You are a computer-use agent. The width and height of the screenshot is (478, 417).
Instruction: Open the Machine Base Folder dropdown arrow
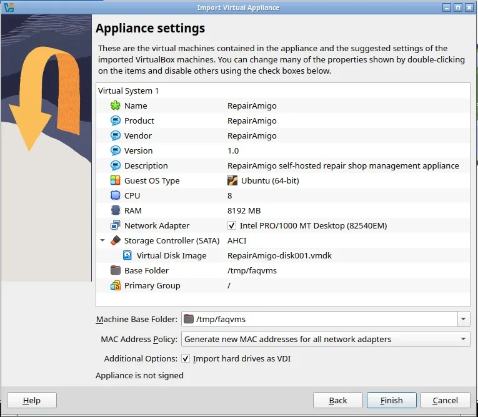(x=464, y=319)
